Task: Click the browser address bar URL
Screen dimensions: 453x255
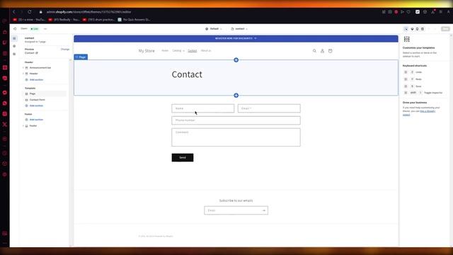Action: coord(89,12)
